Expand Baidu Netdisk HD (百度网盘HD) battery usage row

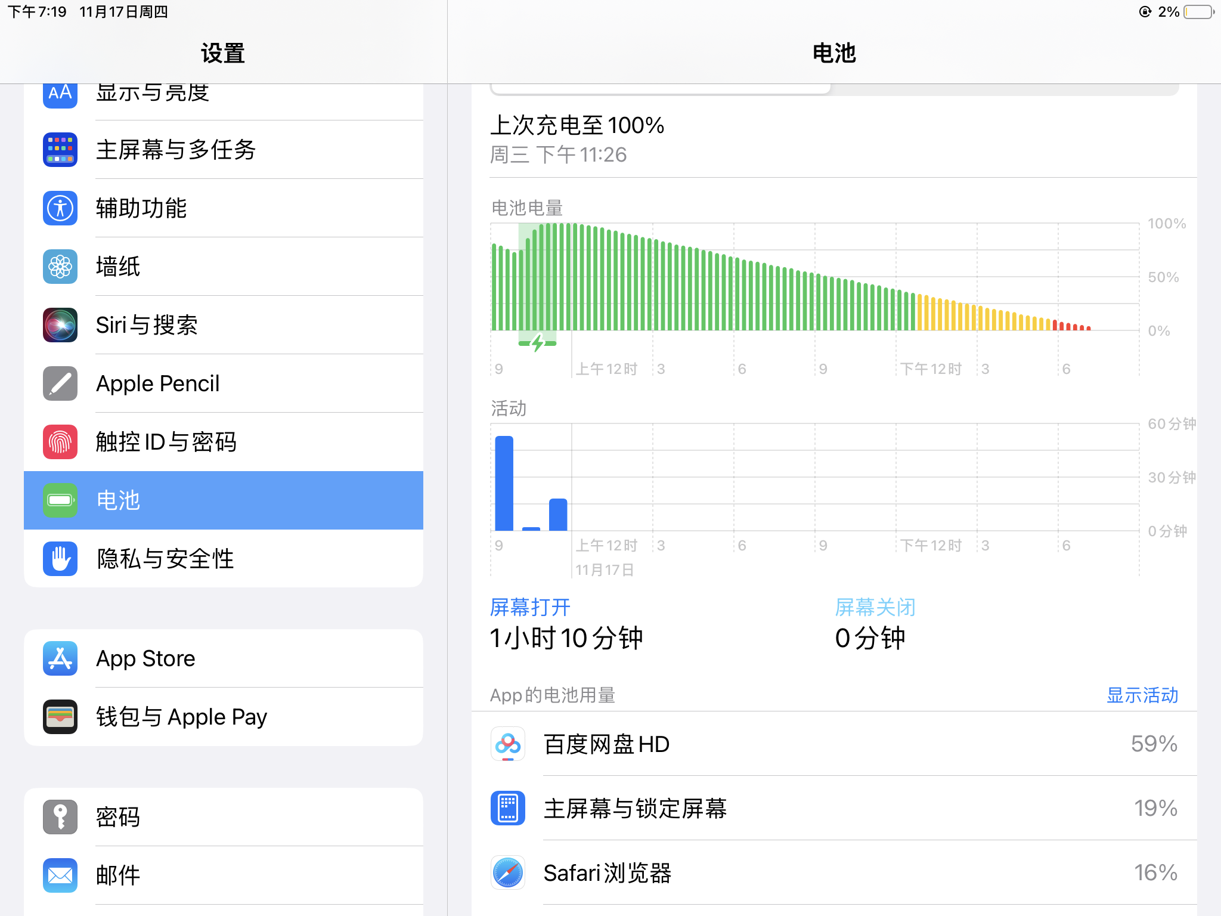tap(833, 744)
